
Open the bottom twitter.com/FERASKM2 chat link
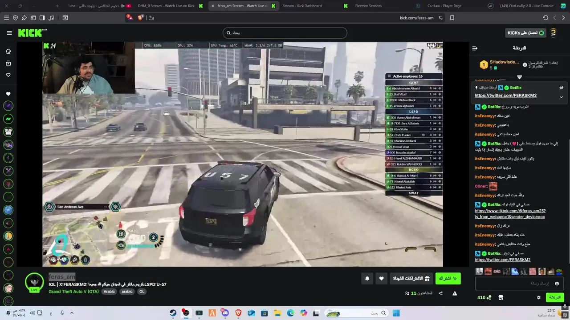502,260
